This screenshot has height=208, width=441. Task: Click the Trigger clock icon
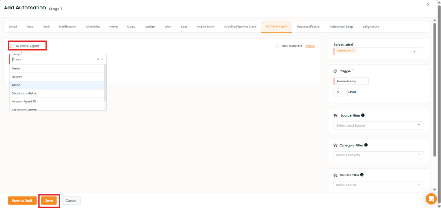tap(335, 71)
